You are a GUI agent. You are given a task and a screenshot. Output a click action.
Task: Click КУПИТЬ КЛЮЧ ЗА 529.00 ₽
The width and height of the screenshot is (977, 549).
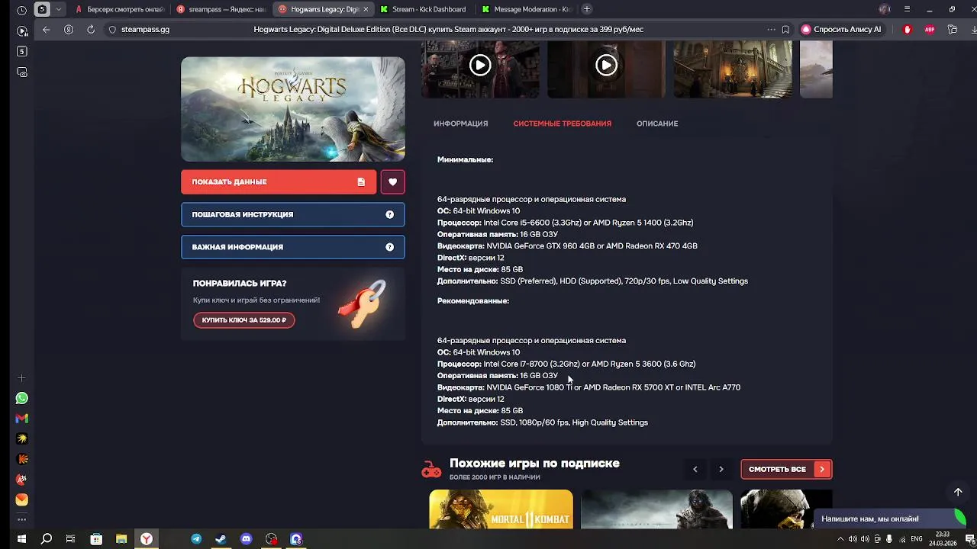click(x=244, y=320)
